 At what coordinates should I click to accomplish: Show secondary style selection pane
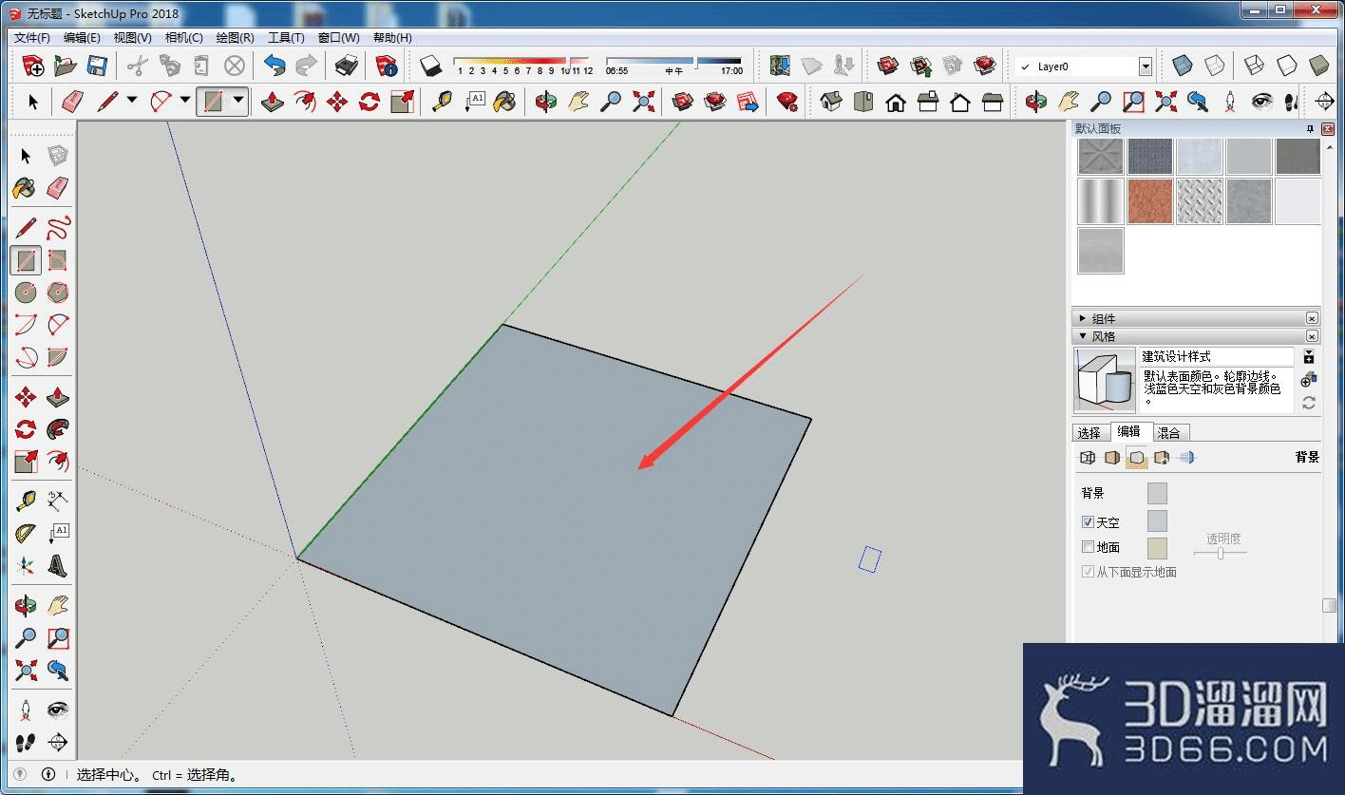click(1309, 357)
